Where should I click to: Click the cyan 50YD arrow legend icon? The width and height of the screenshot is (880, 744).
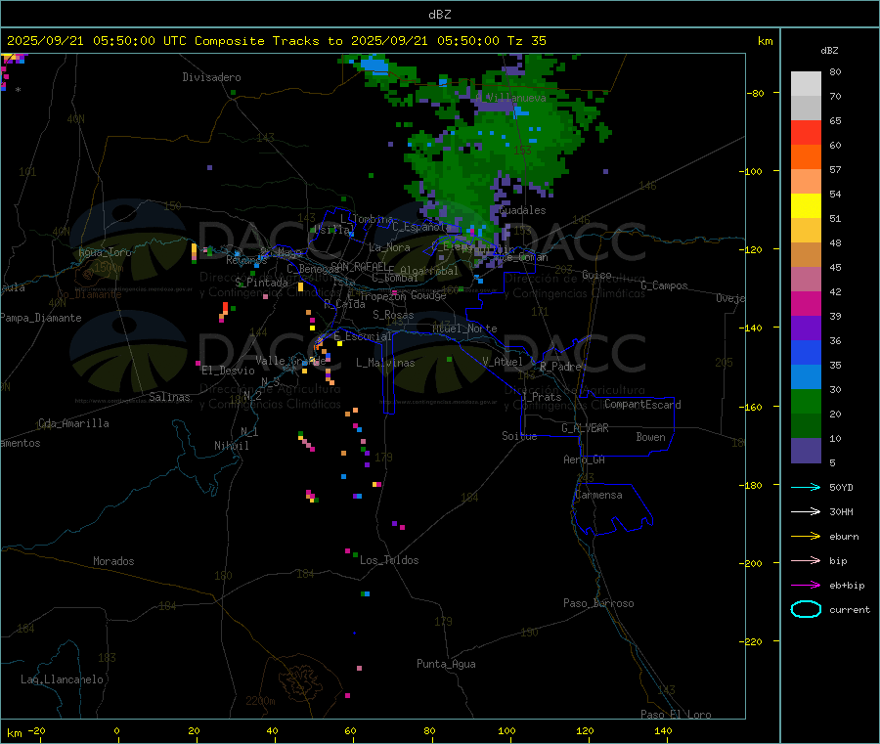[x=806, y=487]
